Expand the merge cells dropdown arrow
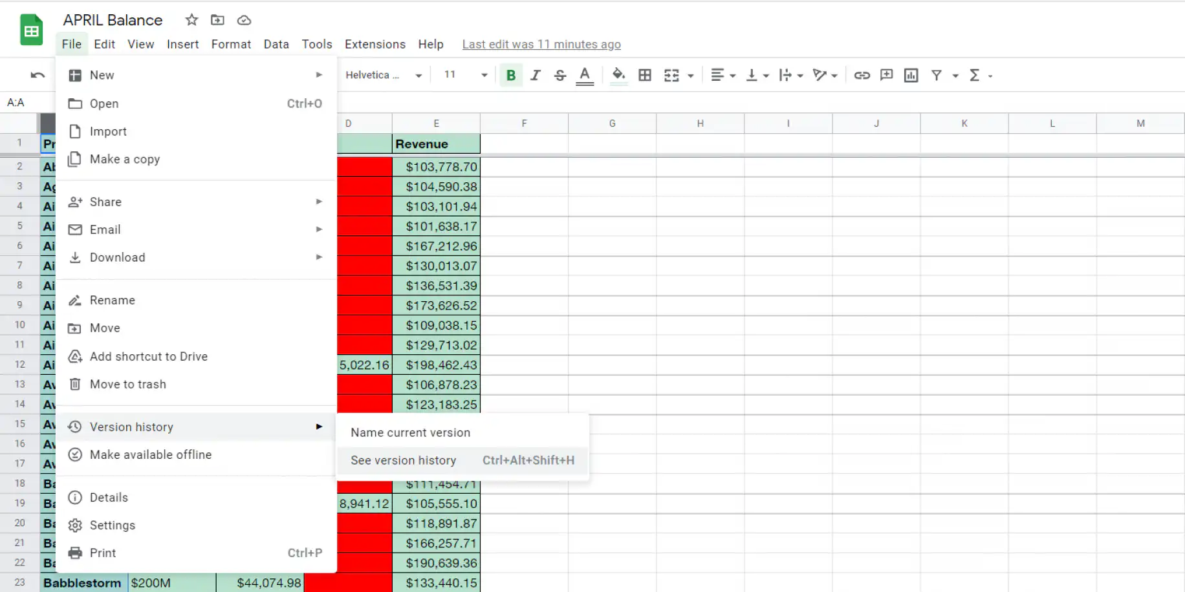The image size is (1185, 592). [691, 76]
